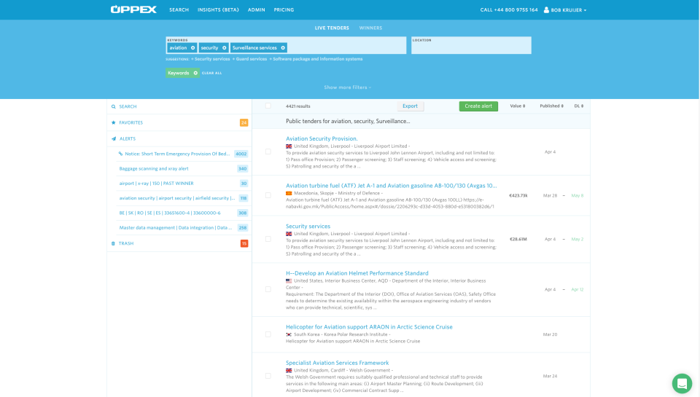This screenshot has height=397, width=700.
Task: Open Helicopter for Aviation support ARAON tender
Action: point(369,327)
